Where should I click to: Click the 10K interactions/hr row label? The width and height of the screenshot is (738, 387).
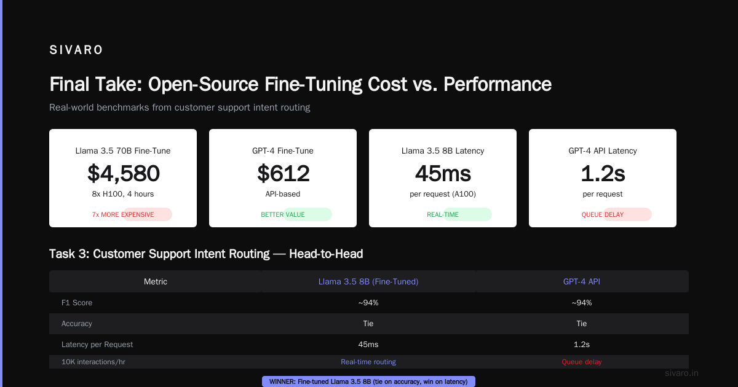point(92,362)
